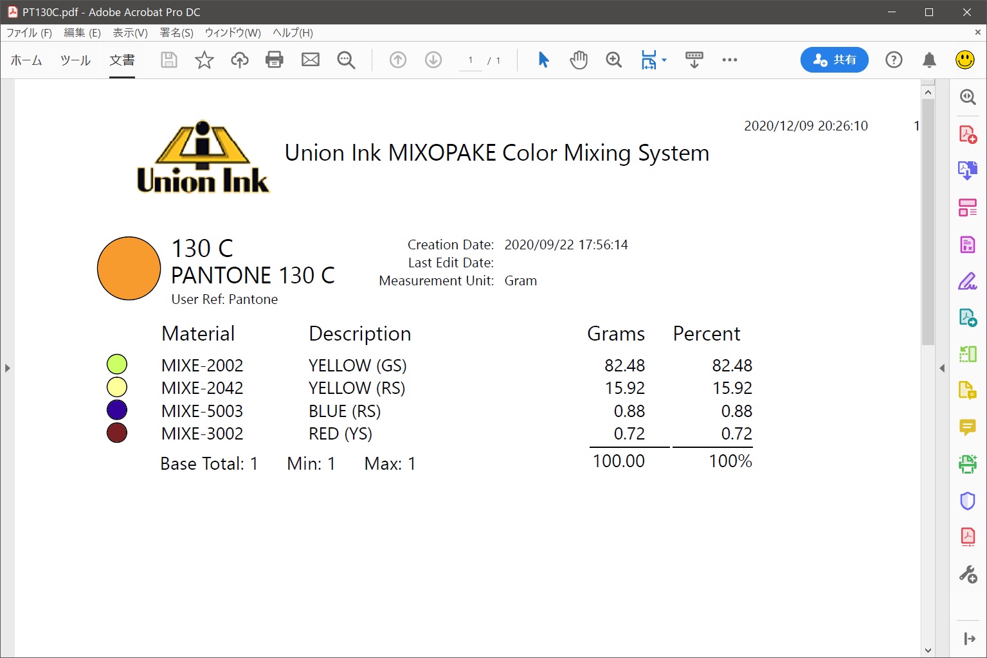Viewport: 987px width, 658px height.
Task: Open the Edit PDF tool in sidebar
Action: point(968,245)
